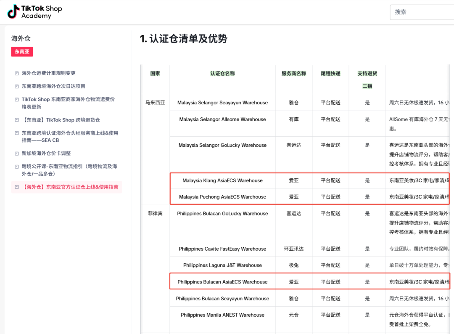Focus the 搜索 search field

click(x=422, y=12)
